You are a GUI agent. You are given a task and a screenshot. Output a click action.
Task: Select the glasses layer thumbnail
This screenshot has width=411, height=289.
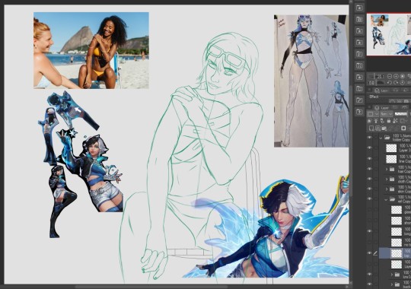click(397, 210)
